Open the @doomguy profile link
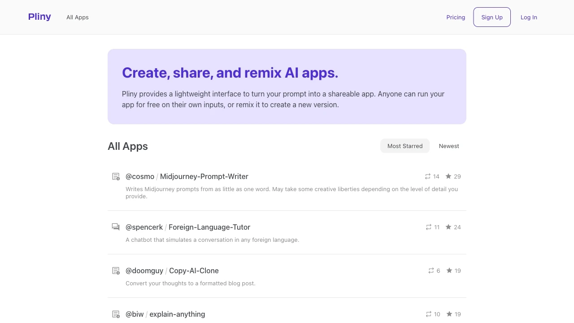 144,271
